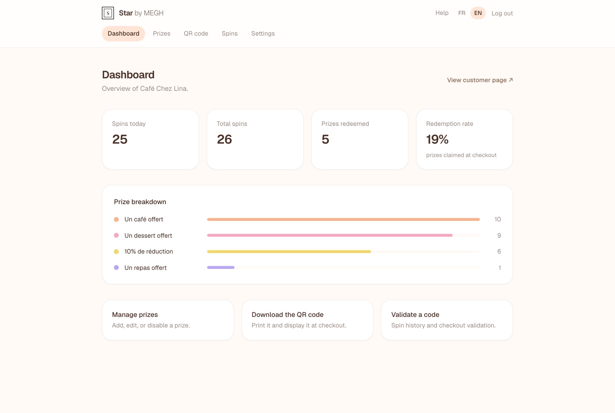Viewport: 615px width, 413px height.
Task: Click the 'Un dessert offert' label
Action: (148, 236)
